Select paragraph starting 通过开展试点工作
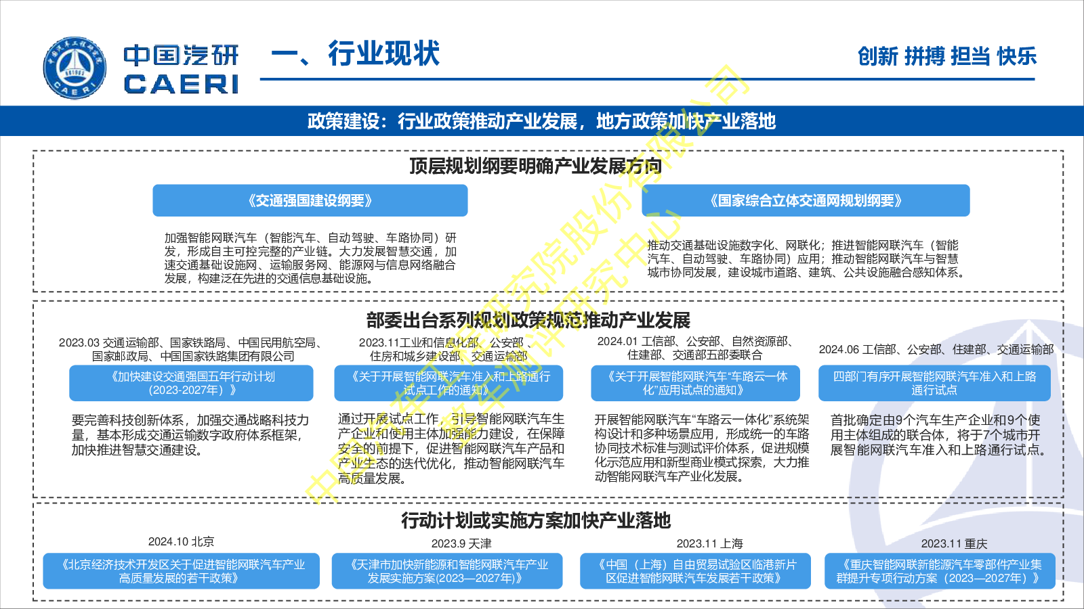The width and height of the screenshot is (1084, 609). pos(451,449)
